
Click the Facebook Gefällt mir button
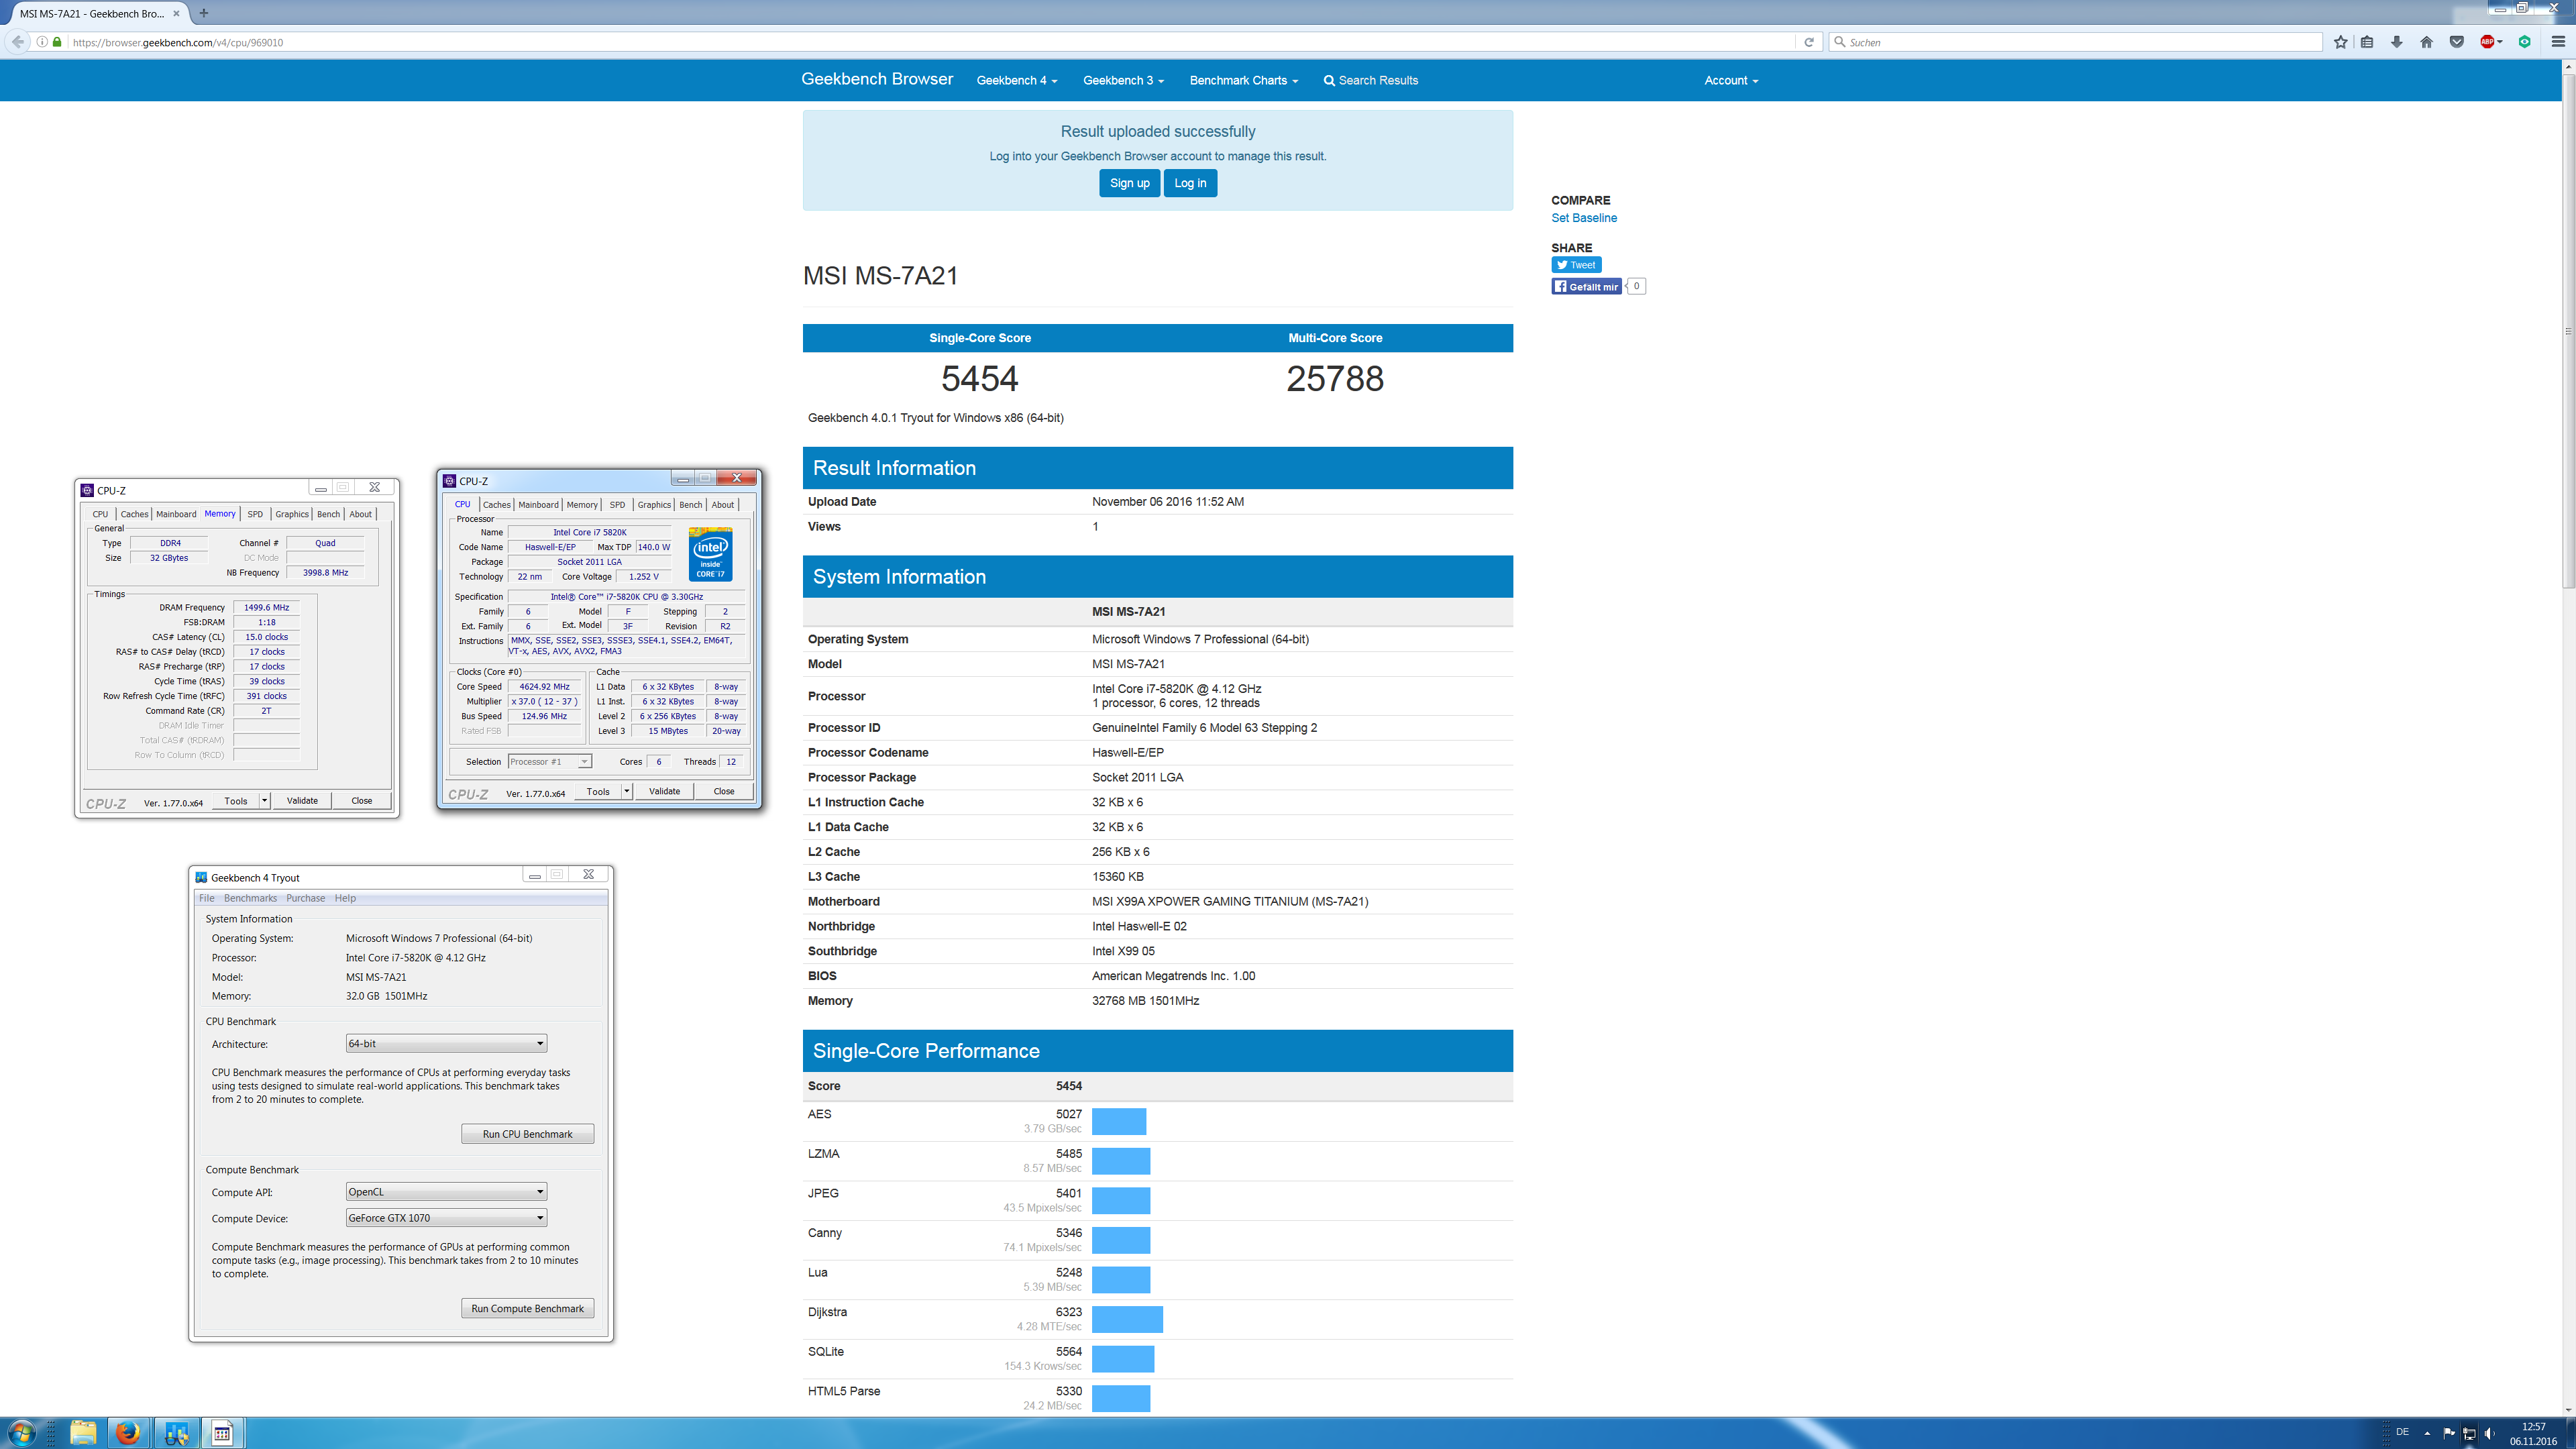[x=1586, y=287]
